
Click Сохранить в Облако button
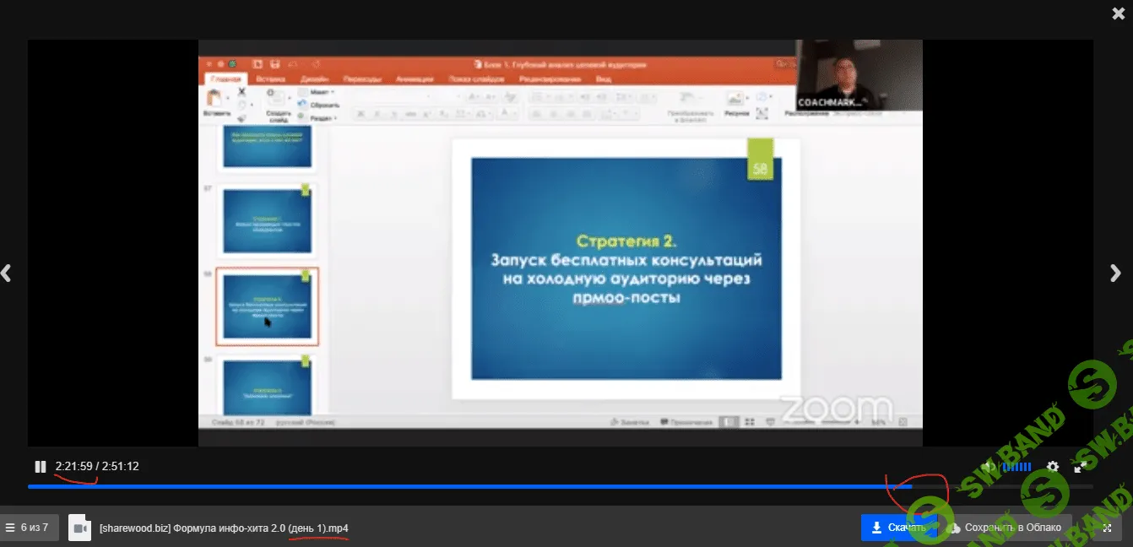[1005, 528]
